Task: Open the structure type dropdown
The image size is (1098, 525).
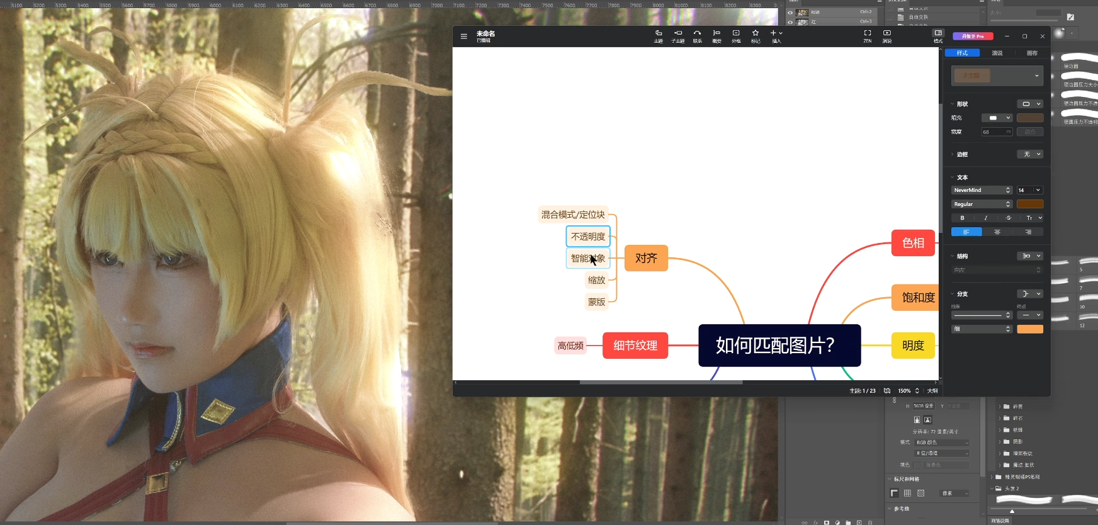Action: pos(1030,256)
